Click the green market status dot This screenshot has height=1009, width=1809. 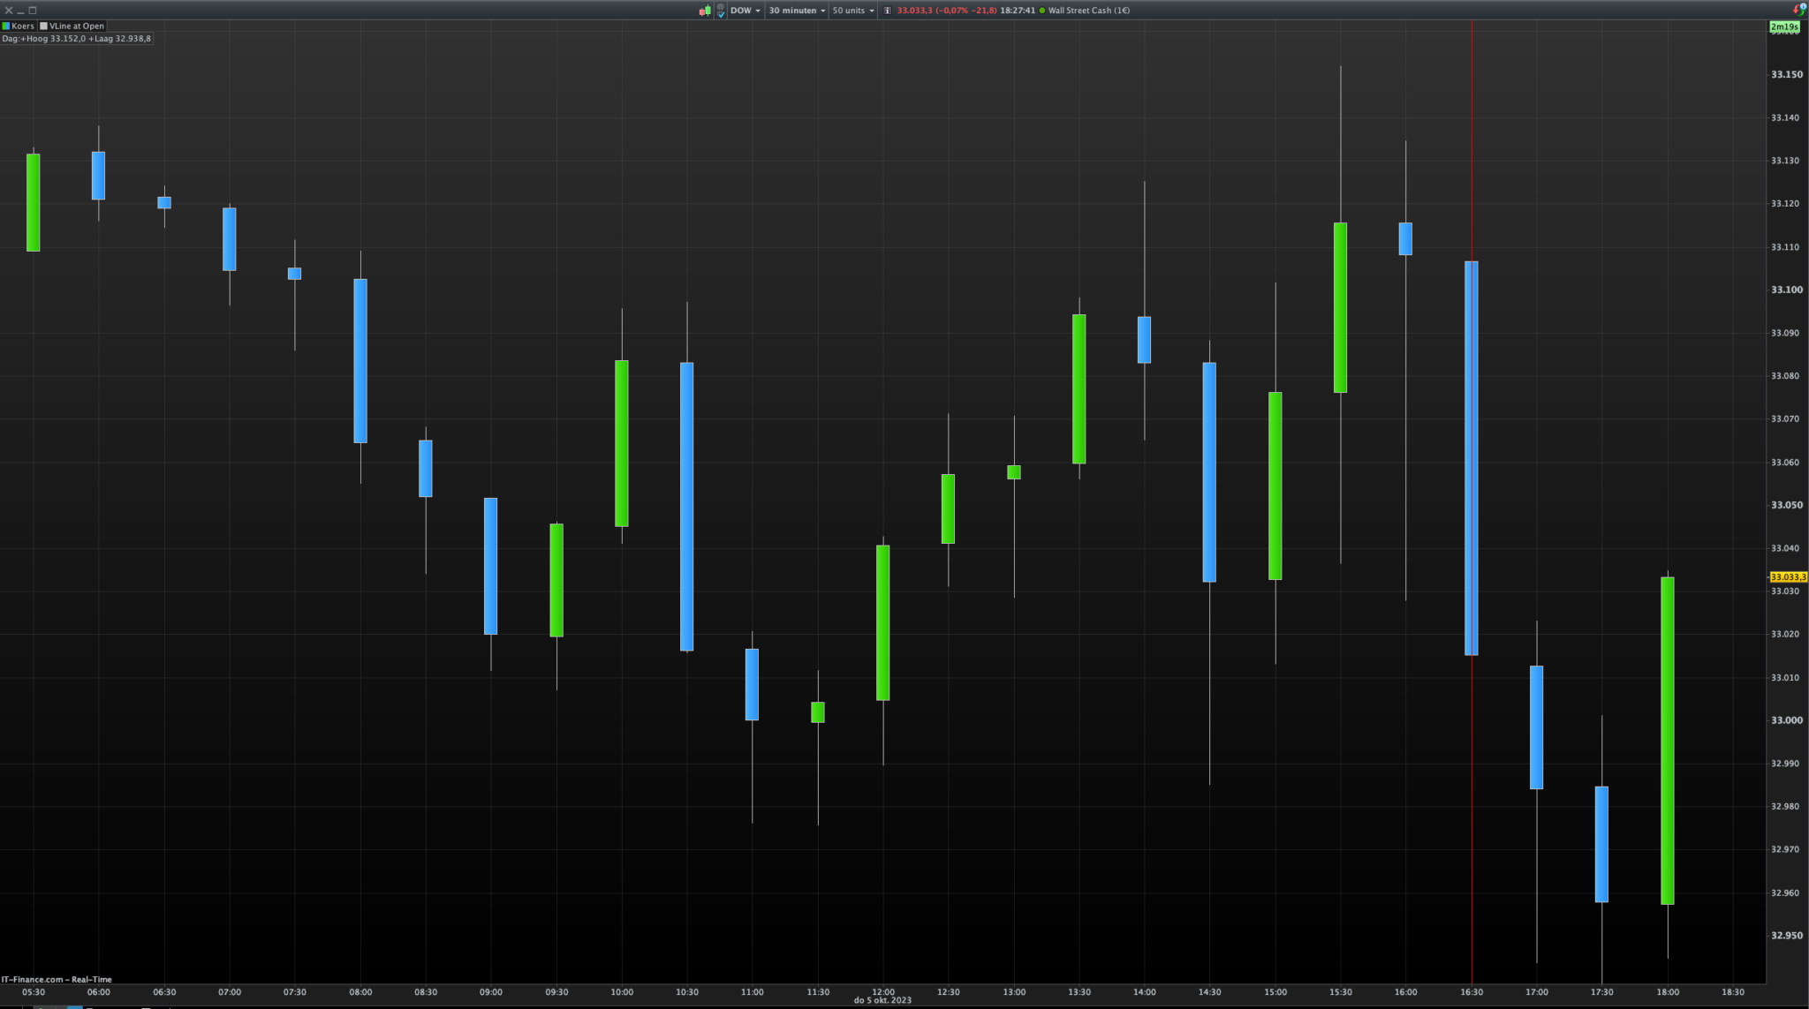coord(1042,11)
